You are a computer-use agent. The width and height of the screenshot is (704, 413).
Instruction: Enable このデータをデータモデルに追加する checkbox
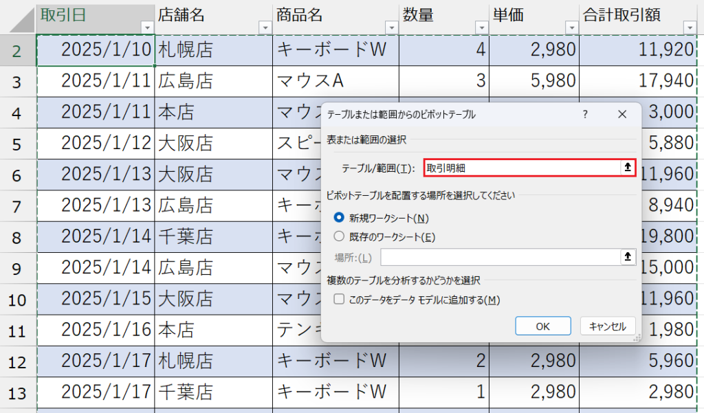coord(338,299)
